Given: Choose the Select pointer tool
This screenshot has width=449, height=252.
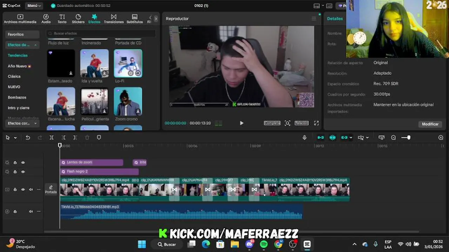Looking at the screenshot, I should tap(8, 138).
